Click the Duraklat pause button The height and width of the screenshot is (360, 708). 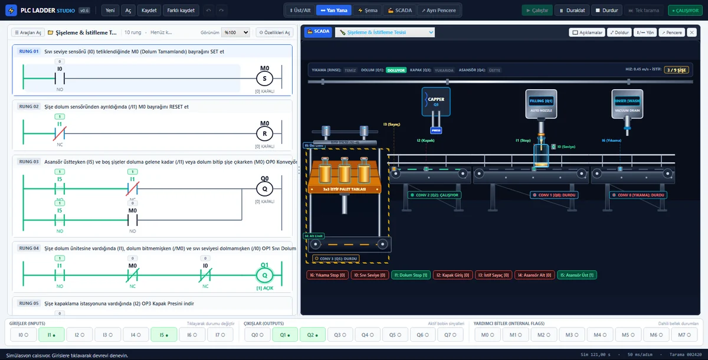pos(572,11)
